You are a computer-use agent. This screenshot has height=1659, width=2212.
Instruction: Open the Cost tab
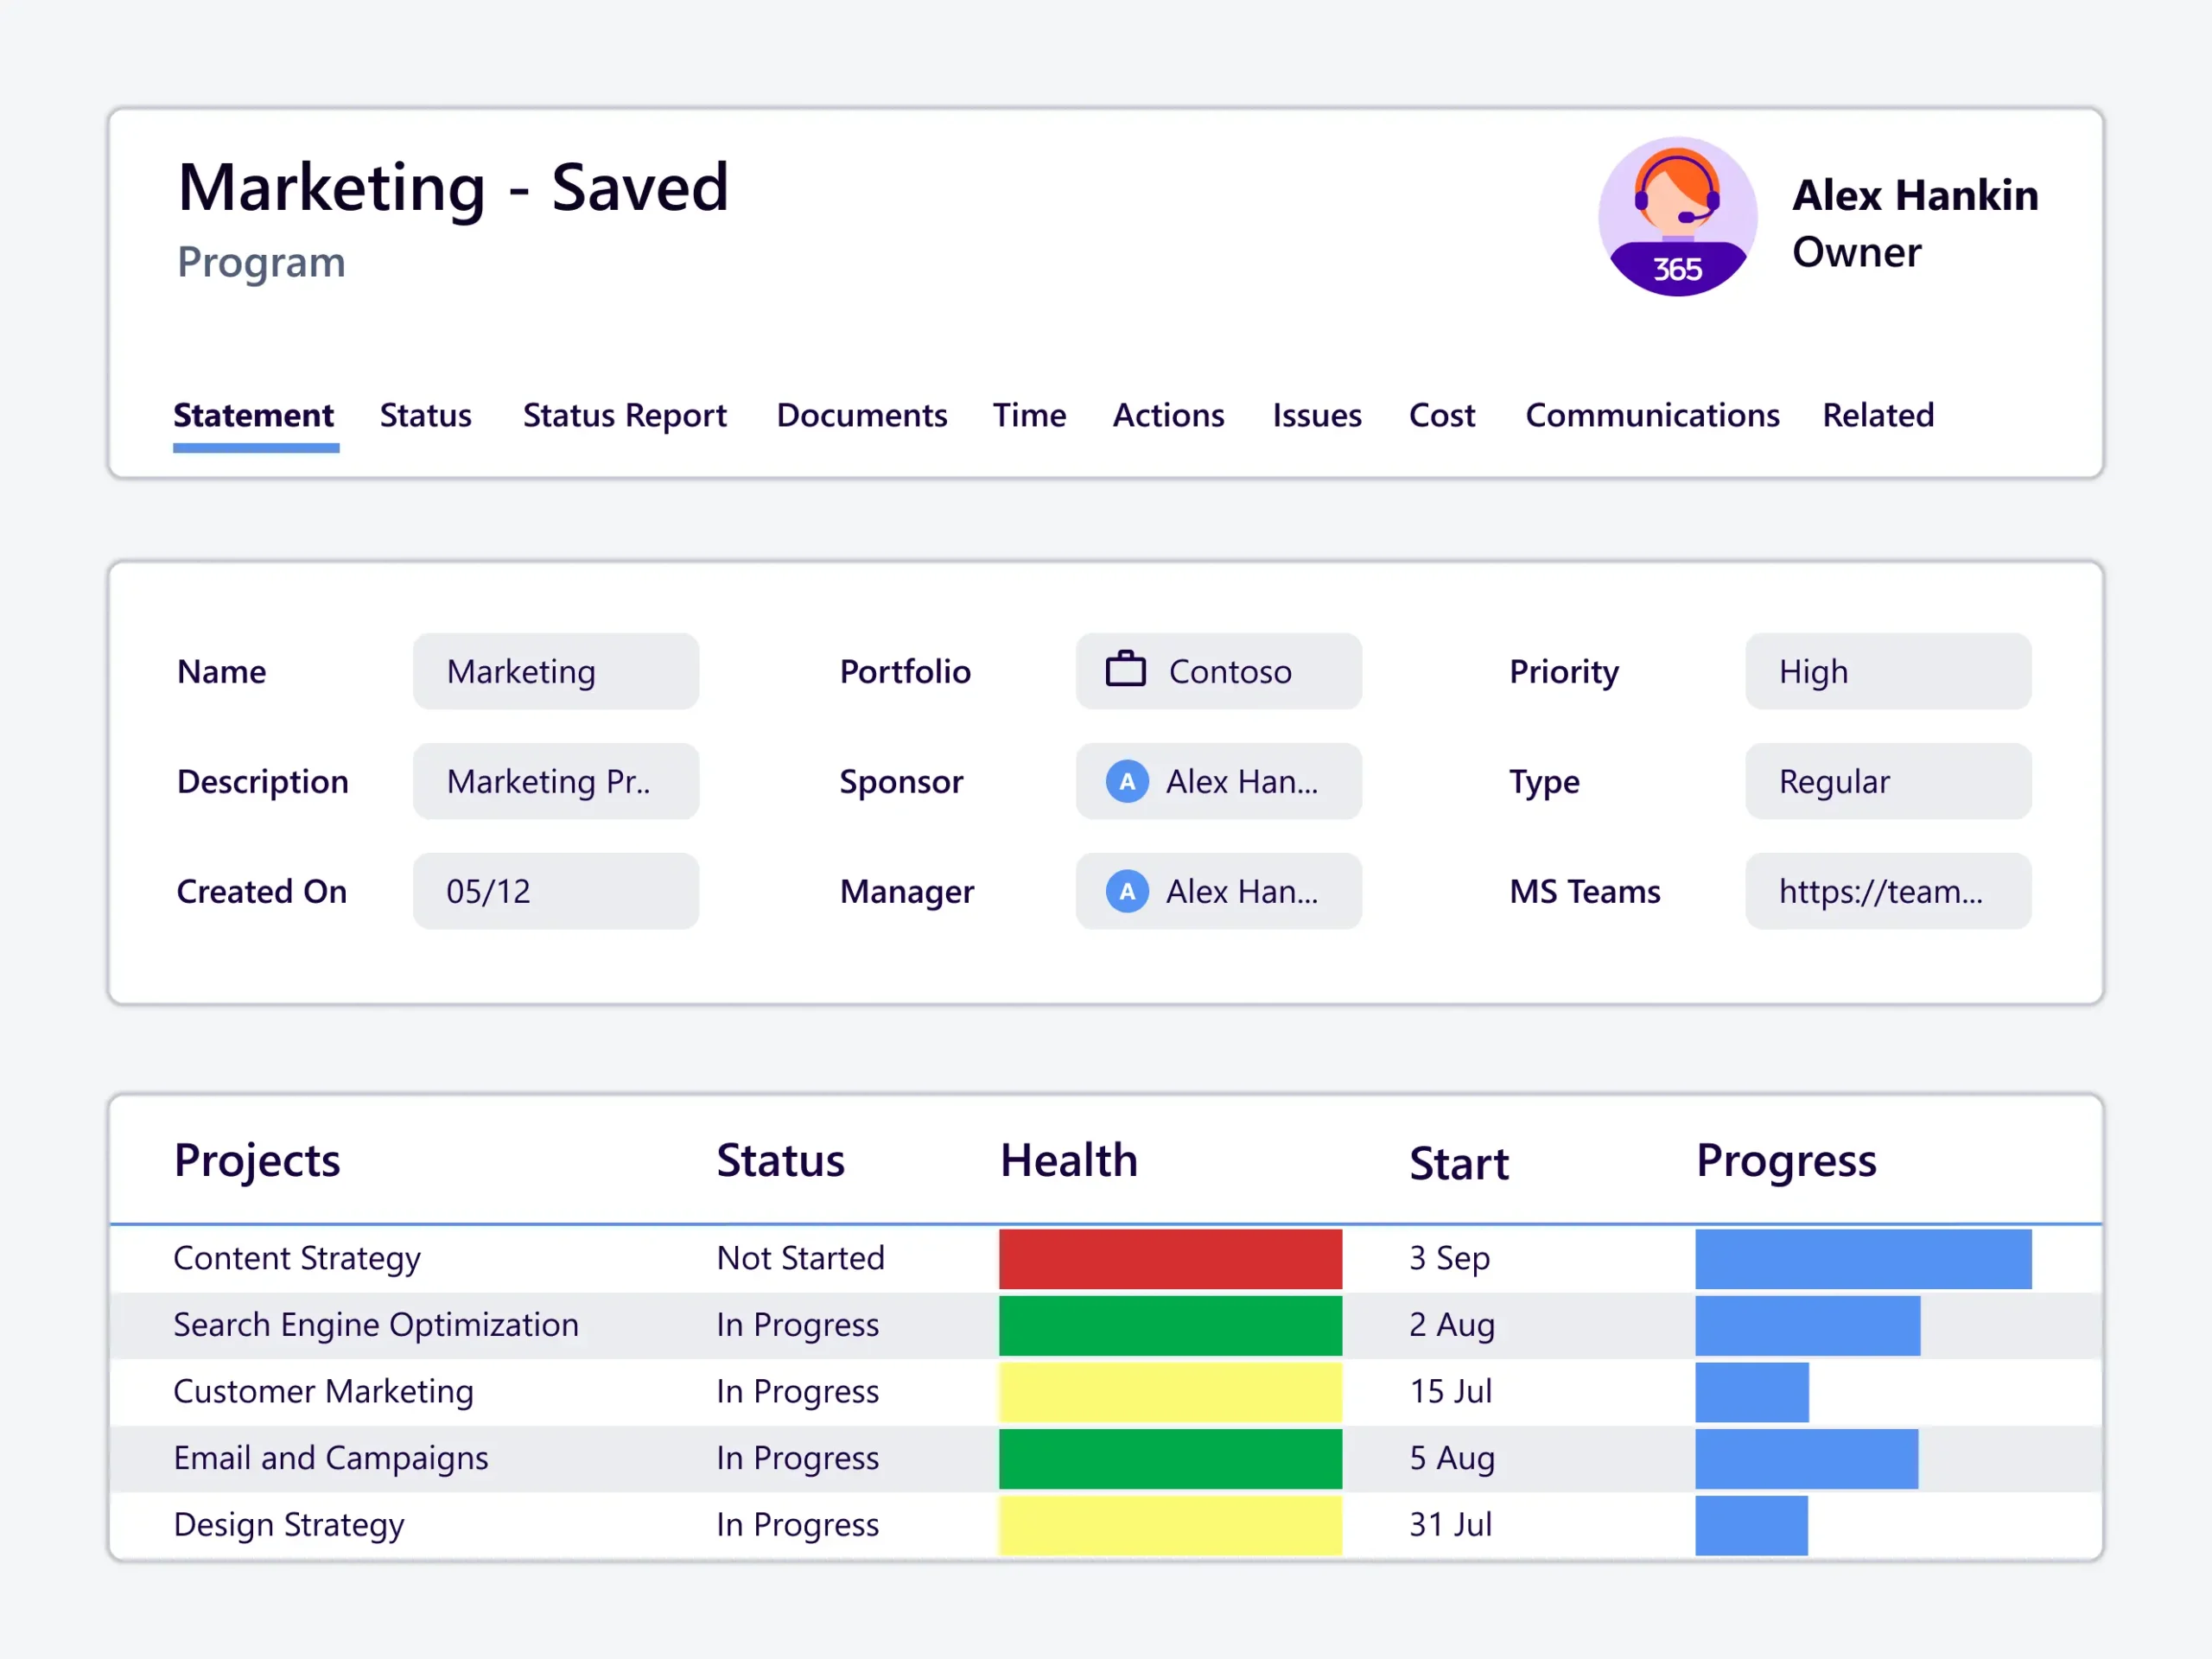[x=1441, y=415]
